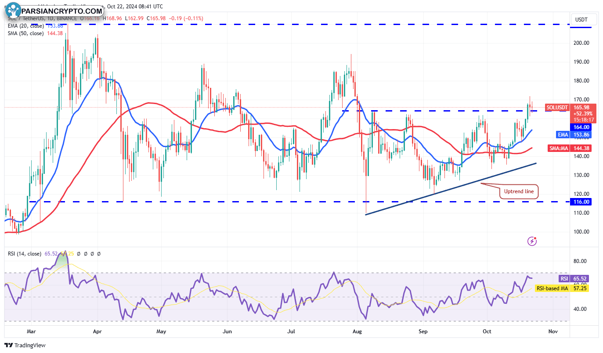The width and height of the screenshot is (603, 353).
Task: Click the EMA value 153.86 in legend
Action: point(54,26)
